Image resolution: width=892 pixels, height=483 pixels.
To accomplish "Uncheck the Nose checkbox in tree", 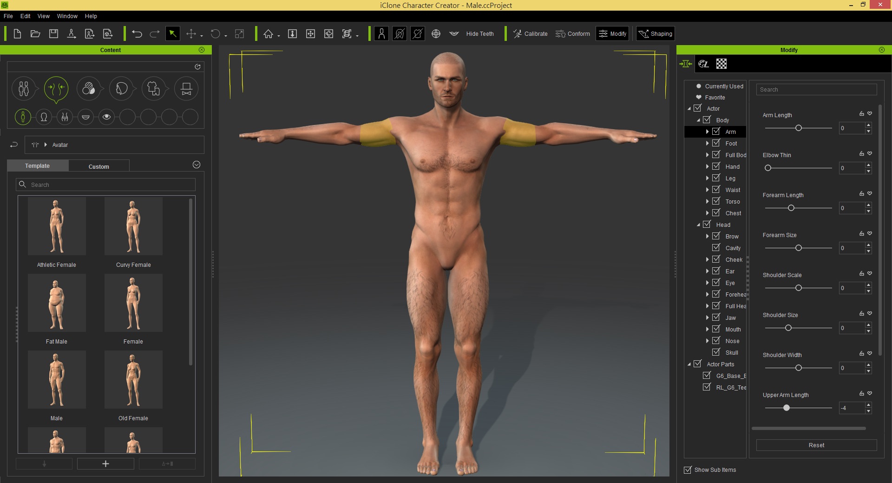I will point(716,341).
